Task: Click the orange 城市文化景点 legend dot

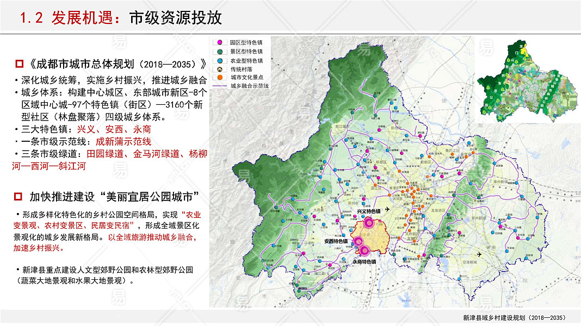Action: coord(220,77)
